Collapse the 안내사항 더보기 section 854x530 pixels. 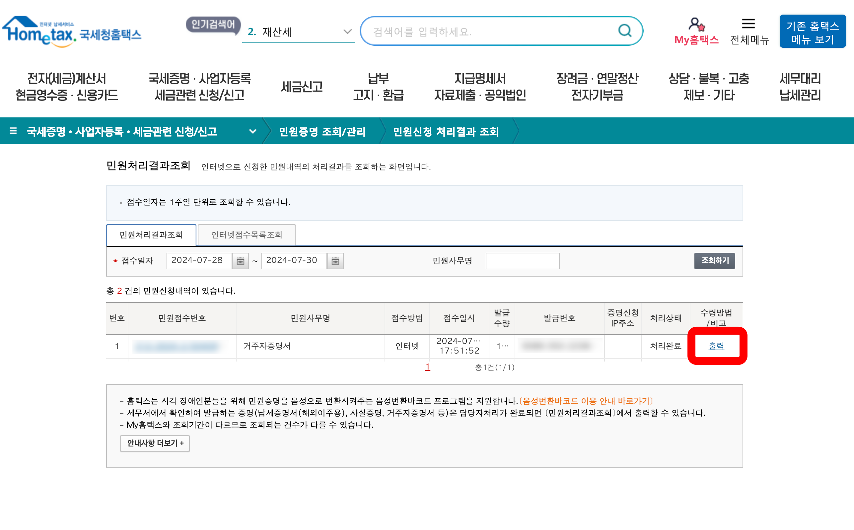pyautogui.click(x=155, y=443)
